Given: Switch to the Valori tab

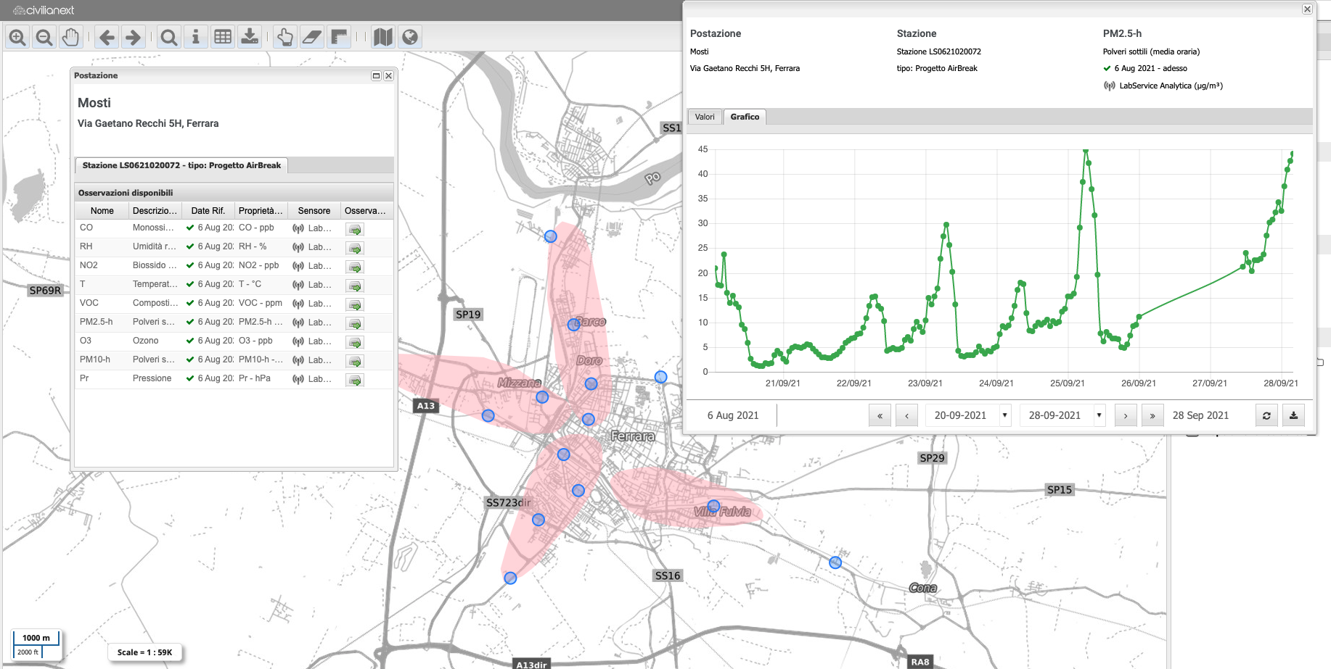Looking at the screenshot, I should (x=704, y=117).
